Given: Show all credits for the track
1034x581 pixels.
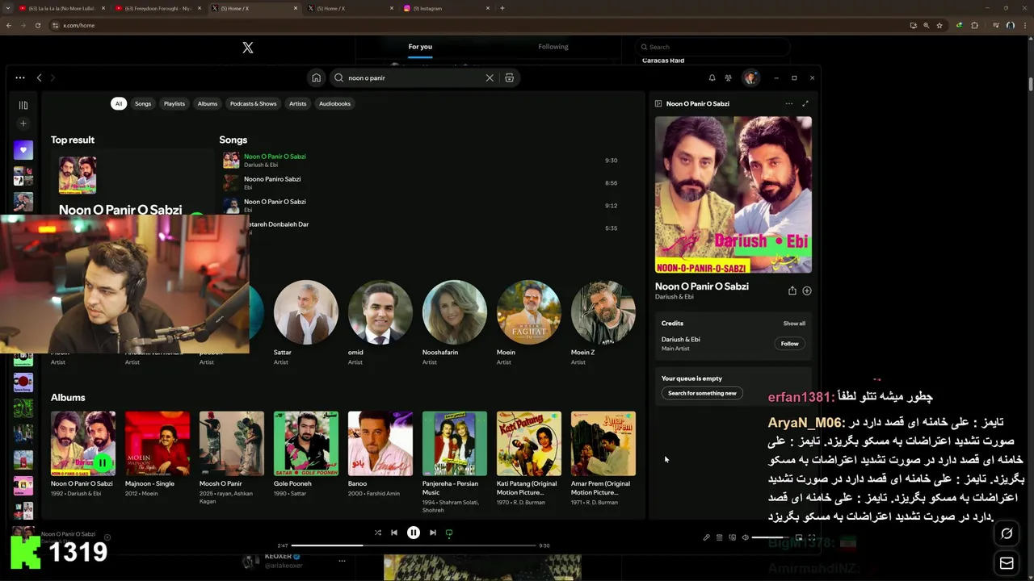Looking at the screenshot, I should coord(794,324).
